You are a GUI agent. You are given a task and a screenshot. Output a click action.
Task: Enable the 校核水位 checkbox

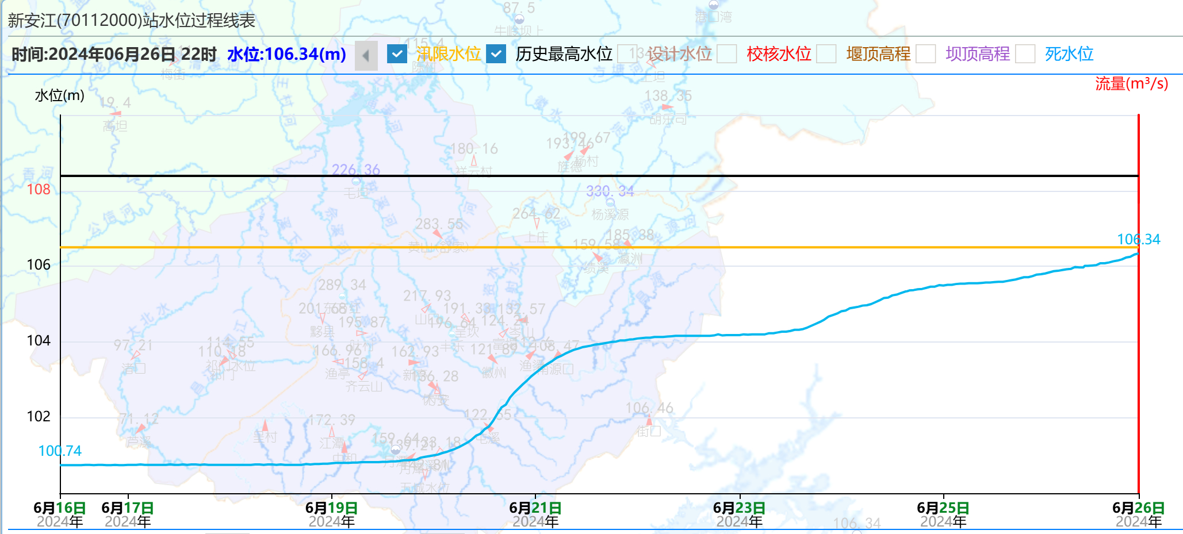coord(727,54)
